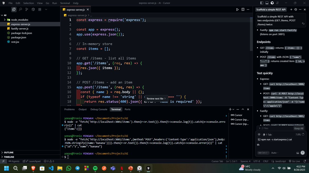
Task: Add context with the @ button
Action: click(259, 134)
